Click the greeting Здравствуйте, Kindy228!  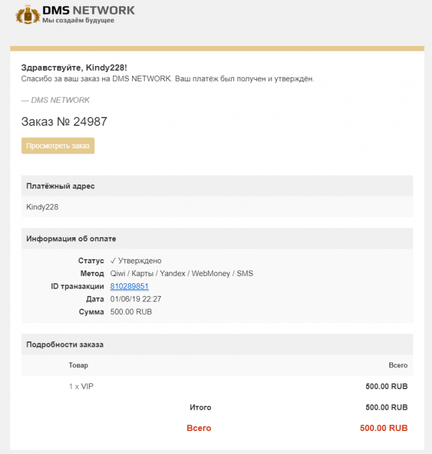tap(74, 67)
